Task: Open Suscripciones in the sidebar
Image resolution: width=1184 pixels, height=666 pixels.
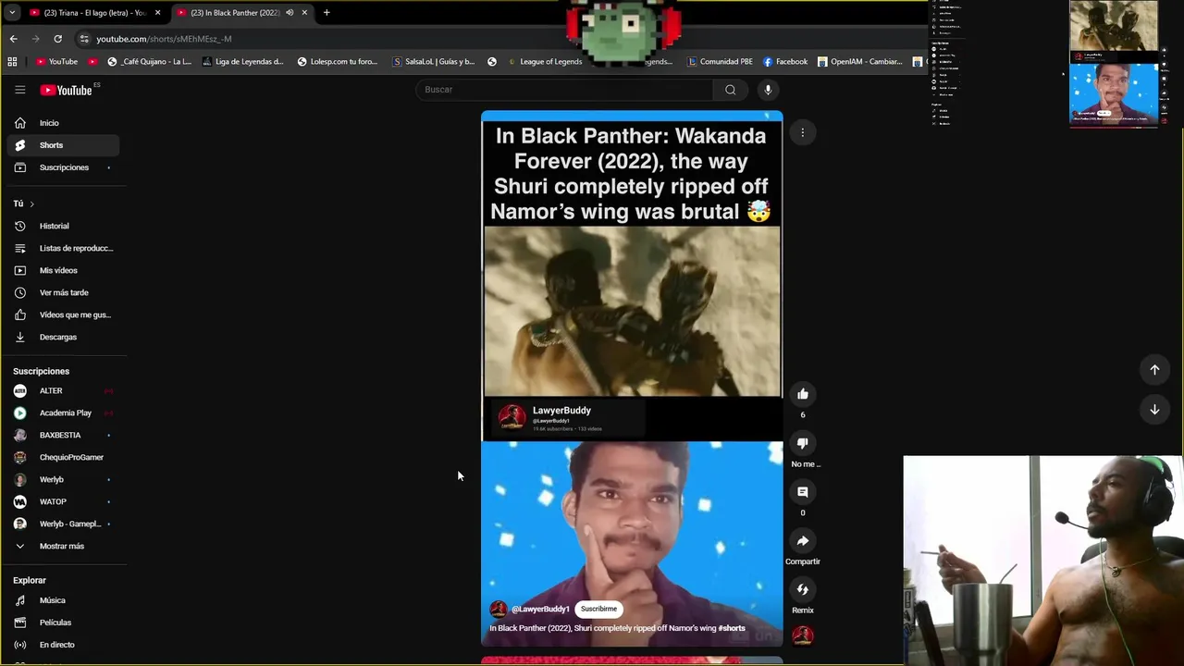Action: point(63,167)
